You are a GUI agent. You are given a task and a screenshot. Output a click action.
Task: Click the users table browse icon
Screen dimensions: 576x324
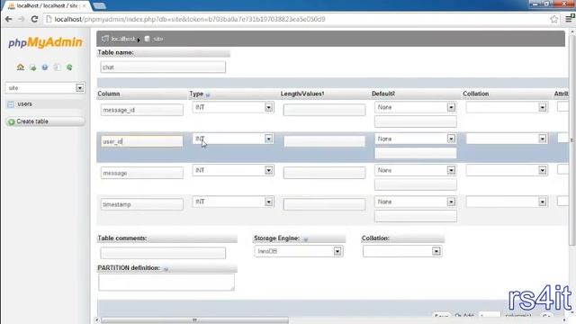[x=11, y=104]
